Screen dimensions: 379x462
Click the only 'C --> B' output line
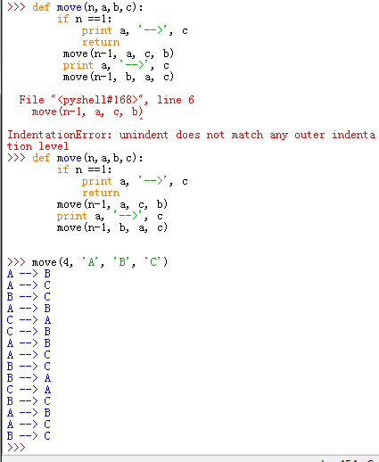pos(29,332)
